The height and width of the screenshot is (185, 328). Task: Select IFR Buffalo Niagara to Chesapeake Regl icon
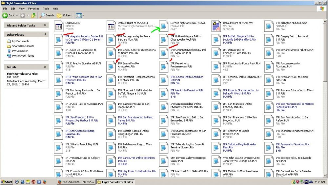coord(164,40)
